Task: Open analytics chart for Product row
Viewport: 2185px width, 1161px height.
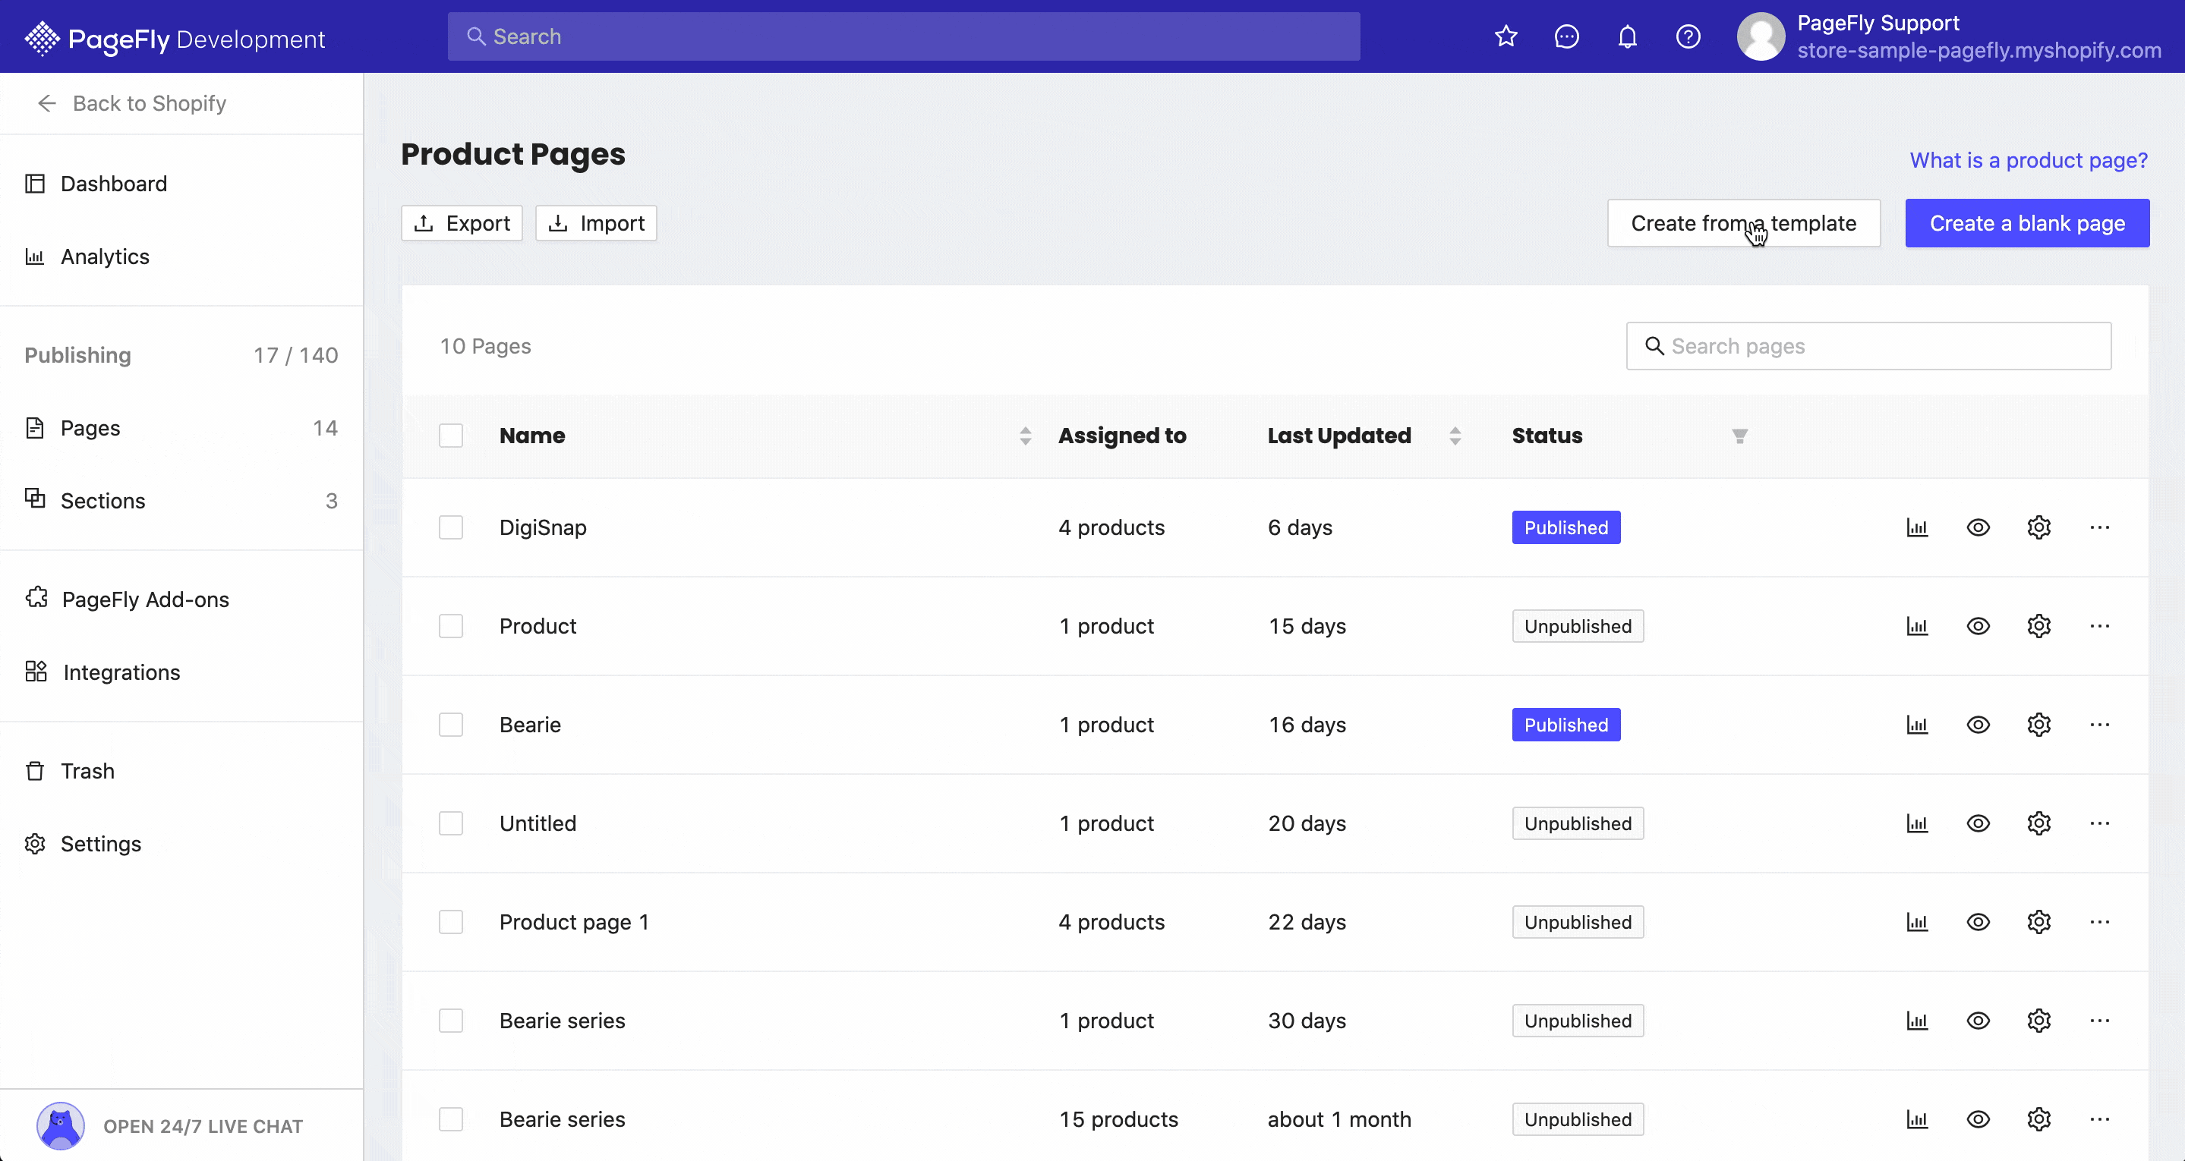Action: pyautogui.click(x=1917, y=626)
